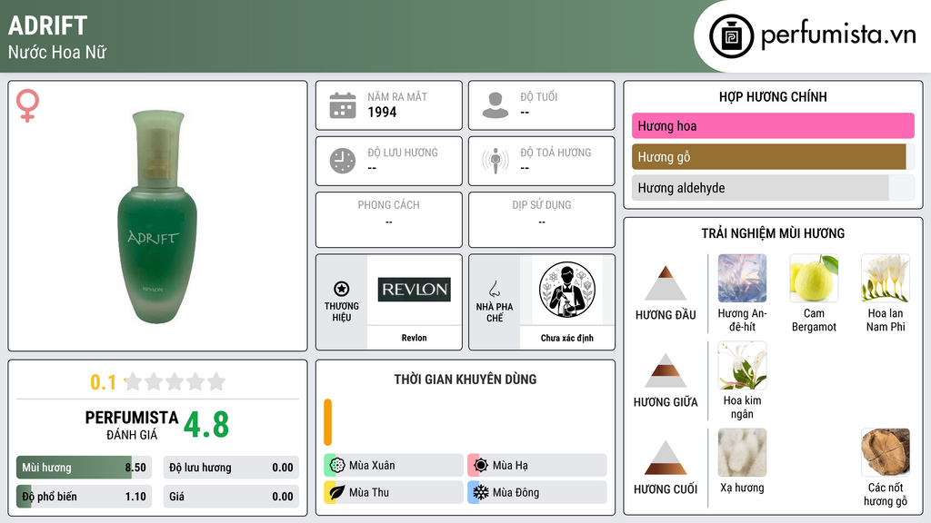
Task: Click the Mùa Đông snowflake icon
Action: 481,492
